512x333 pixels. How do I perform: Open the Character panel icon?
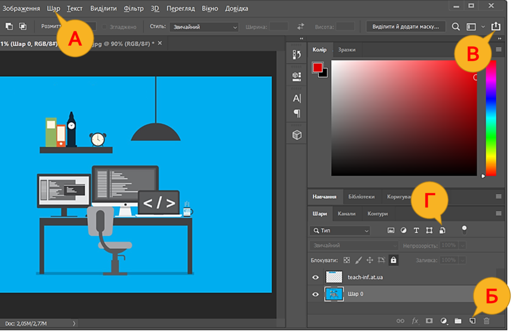click(x=297, y=98)
